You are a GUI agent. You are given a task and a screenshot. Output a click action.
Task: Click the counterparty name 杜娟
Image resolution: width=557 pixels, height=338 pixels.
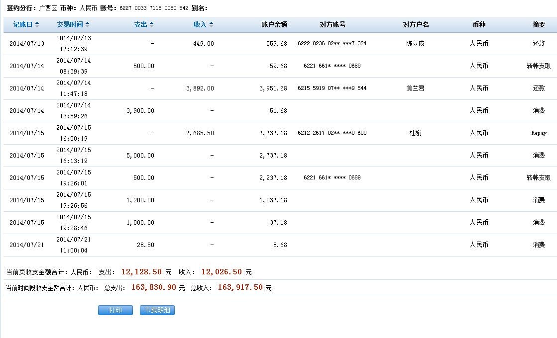(416, 133)
